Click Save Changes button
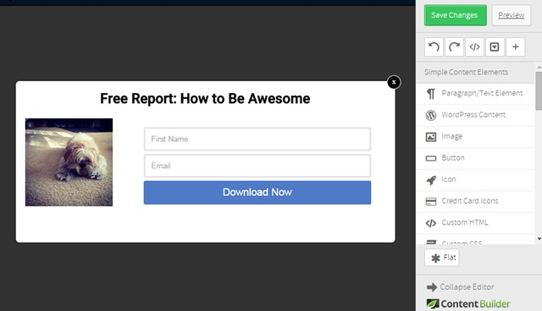The width and height of the screenshot is (542, 311). coord(456,15)
